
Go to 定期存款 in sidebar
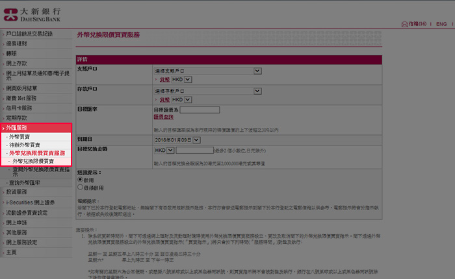(19, 118)
